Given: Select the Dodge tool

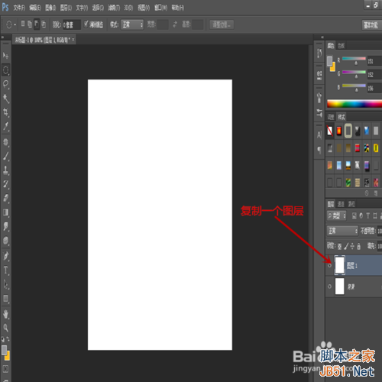Looking at the screenshot, I should pos(5,241).
